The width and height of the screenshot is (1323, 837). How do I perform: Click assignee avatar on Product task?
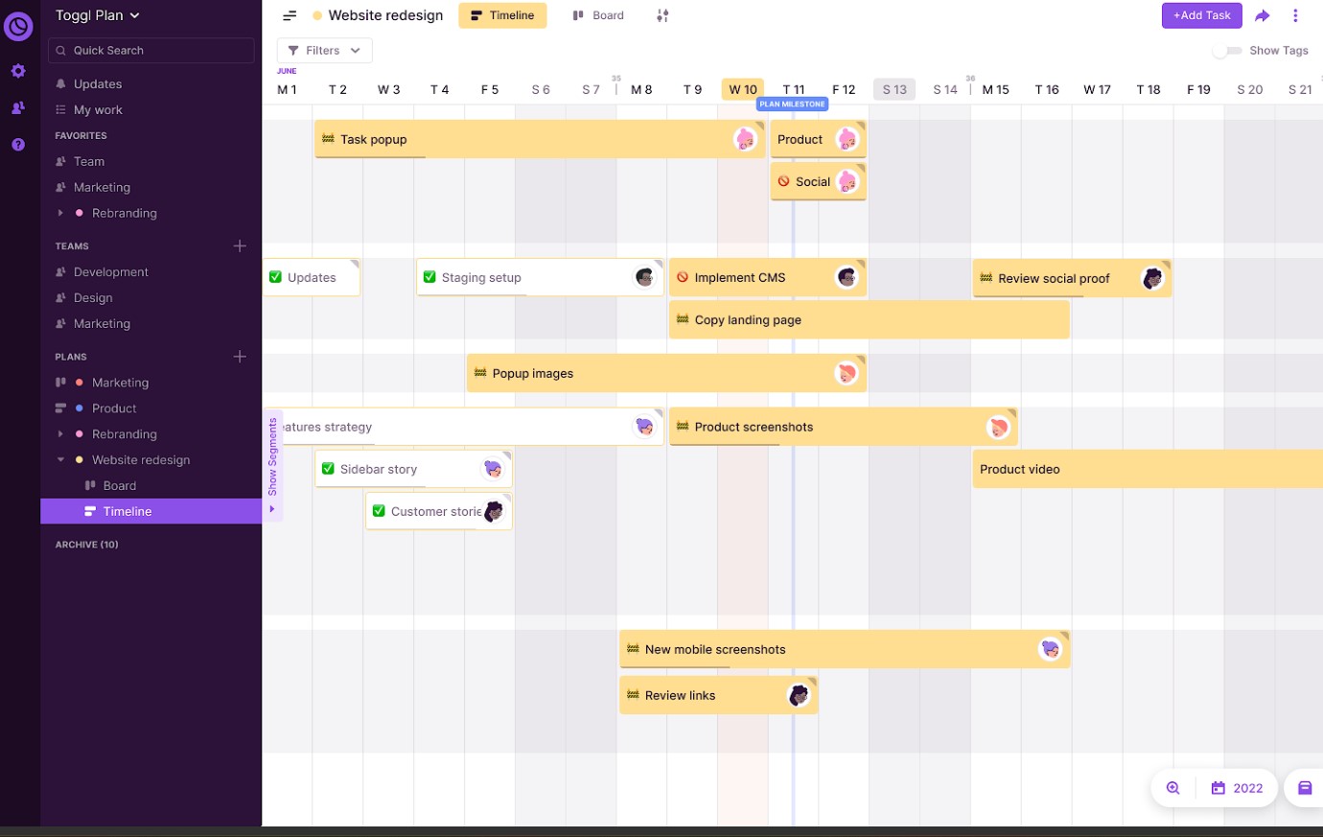coord(847,139)
